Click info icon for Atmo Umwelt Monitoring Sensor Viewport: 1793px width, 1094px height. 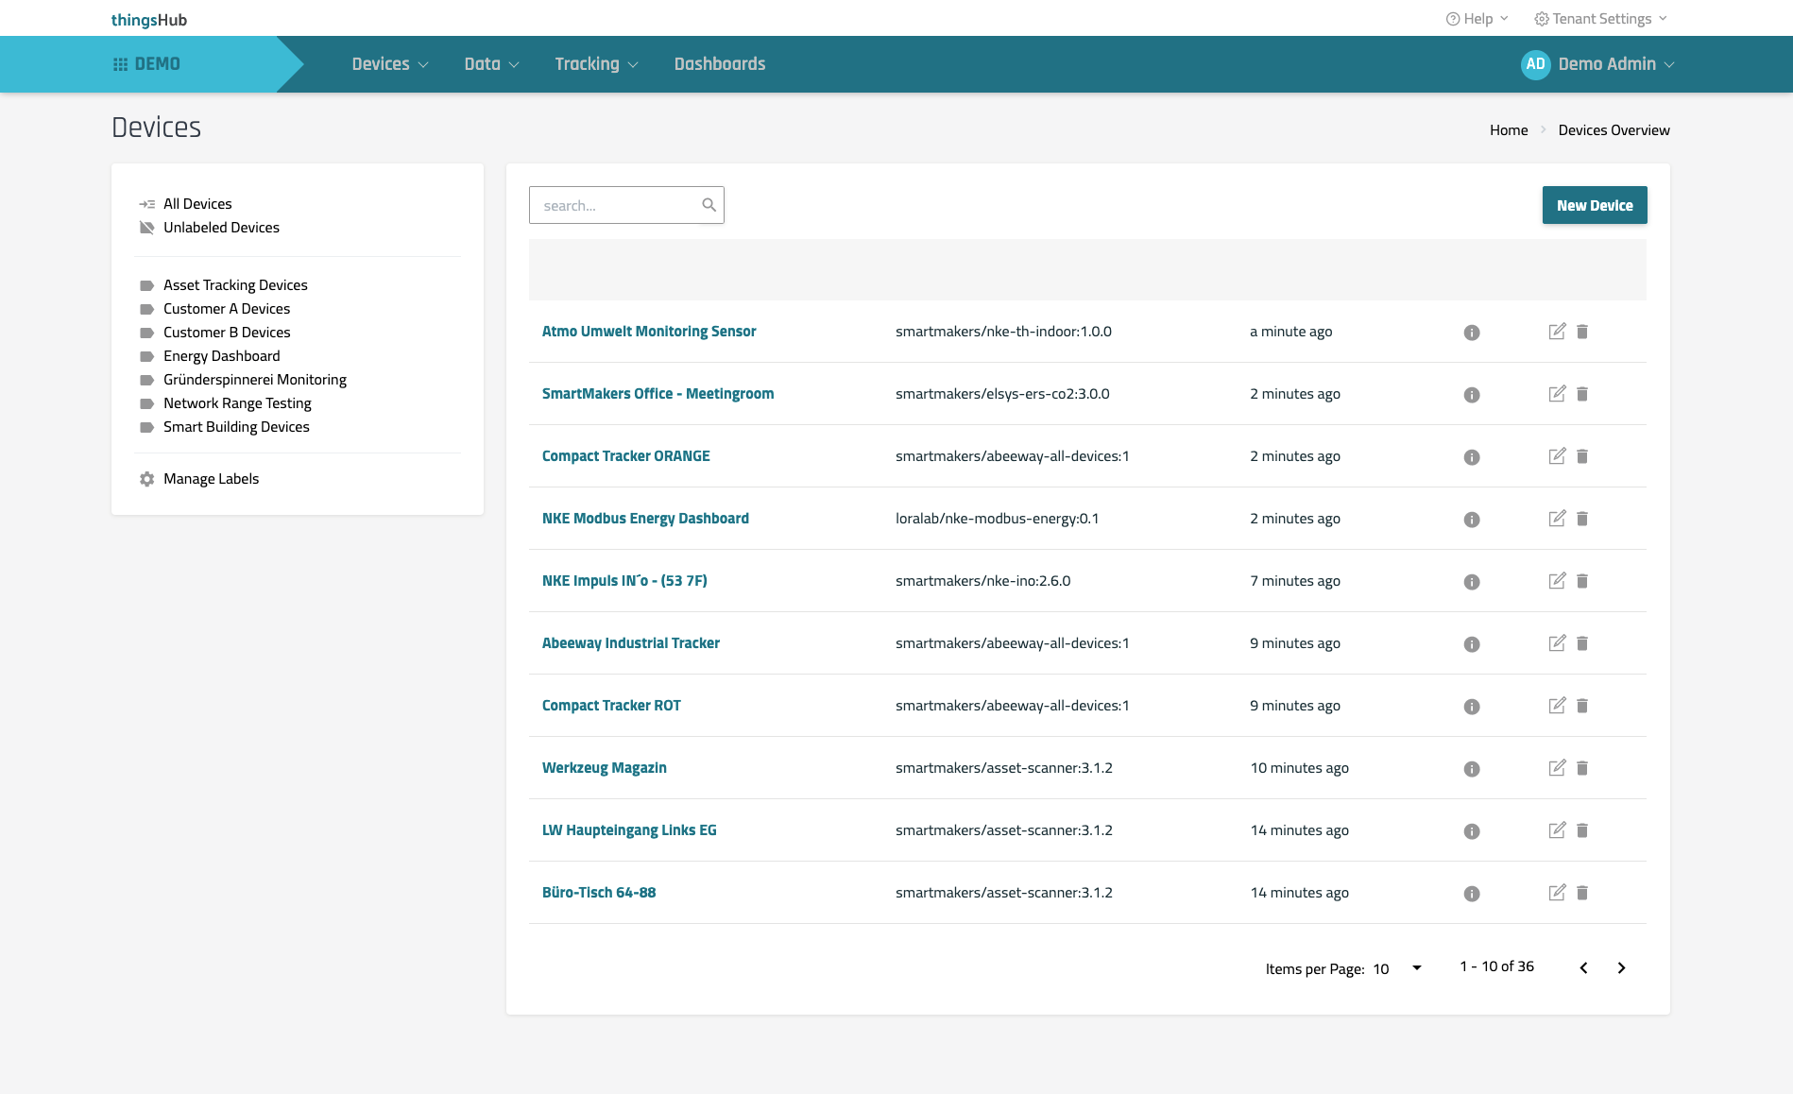click(x=1471, y=333)
